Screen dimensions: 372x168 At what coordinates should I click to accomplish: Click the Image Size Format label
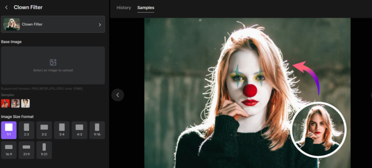[17, 117]
